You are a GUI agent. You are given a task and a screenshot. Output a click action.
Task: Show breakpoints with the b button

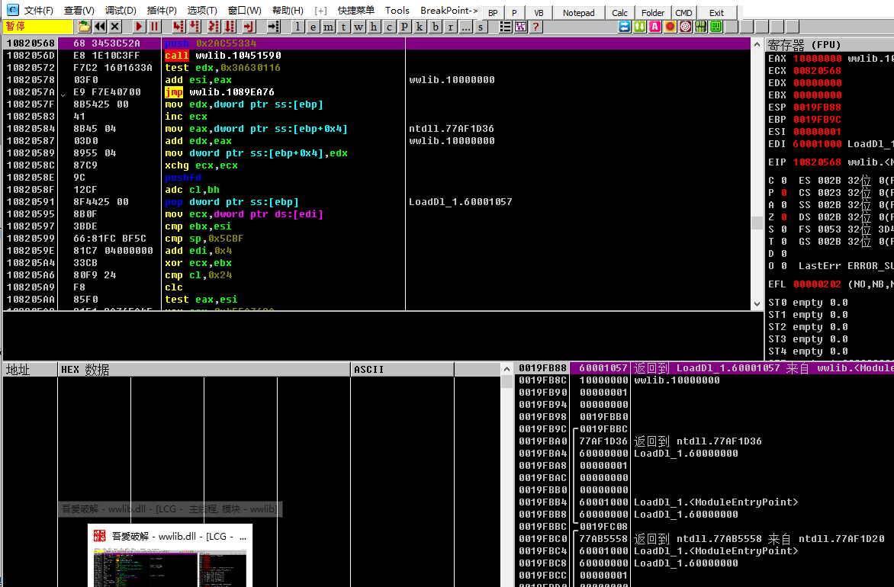[x=436, y=26]
